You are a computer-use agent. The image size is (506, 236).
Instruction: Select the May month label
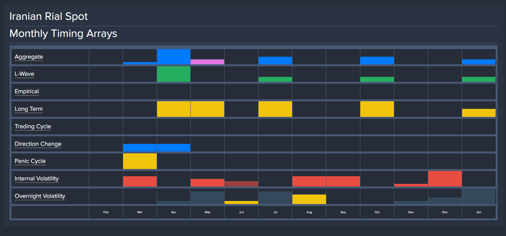[207, 212]
